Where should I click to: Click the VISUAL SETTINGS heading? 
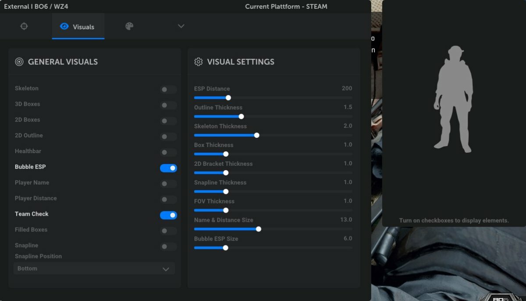(241, 62)
